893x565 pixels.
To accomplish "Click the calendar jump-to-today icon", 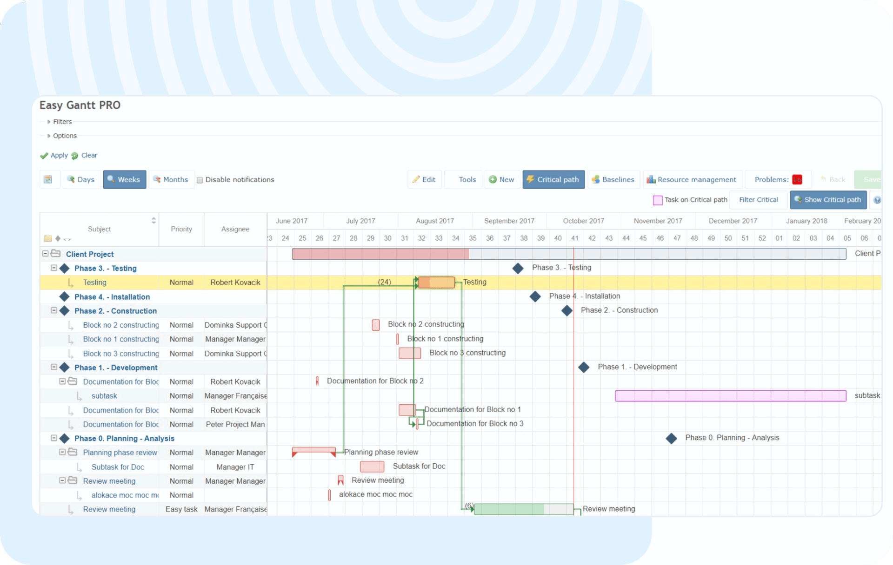I will point(48,179).
